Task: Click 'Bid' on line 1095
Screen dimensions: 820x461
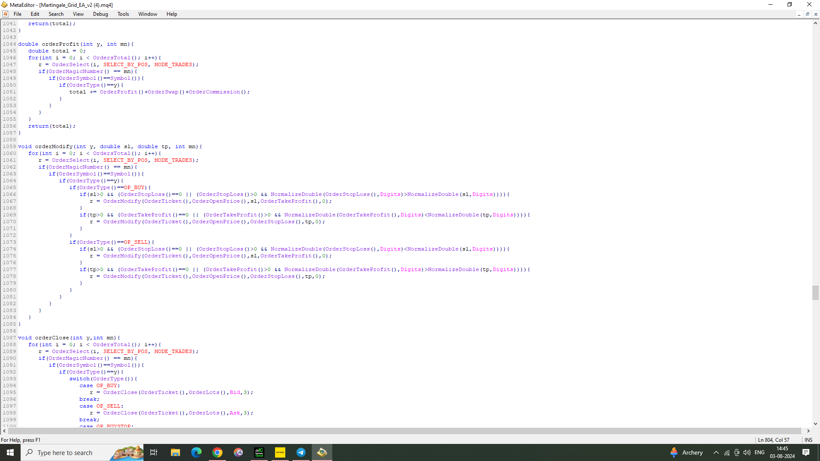Action: click(x=235, y=392)
